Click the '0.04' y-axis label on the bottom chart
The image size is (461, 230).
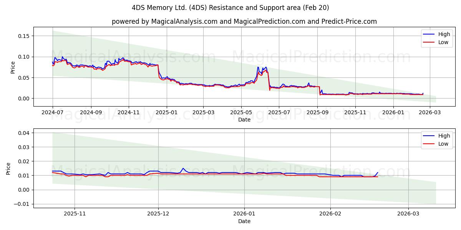tap(24, 133)
